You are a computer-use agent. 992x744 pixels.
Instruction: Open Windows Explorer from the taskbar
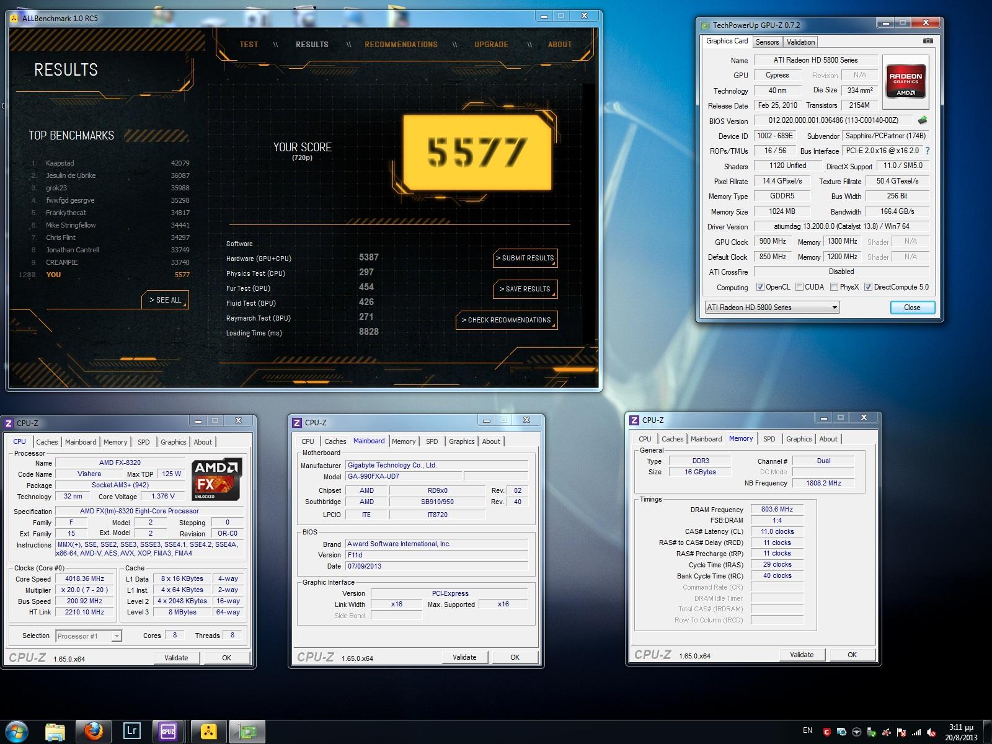click(x=56, y=732)
